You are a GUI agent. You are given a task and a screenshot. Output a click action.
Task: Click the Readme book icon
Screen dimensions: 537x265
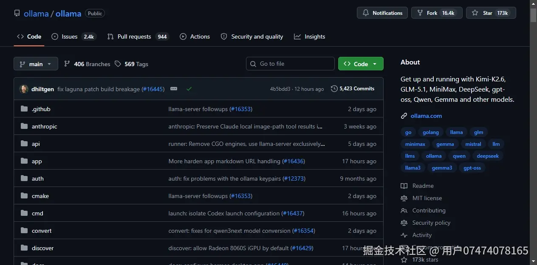point(404,186)
